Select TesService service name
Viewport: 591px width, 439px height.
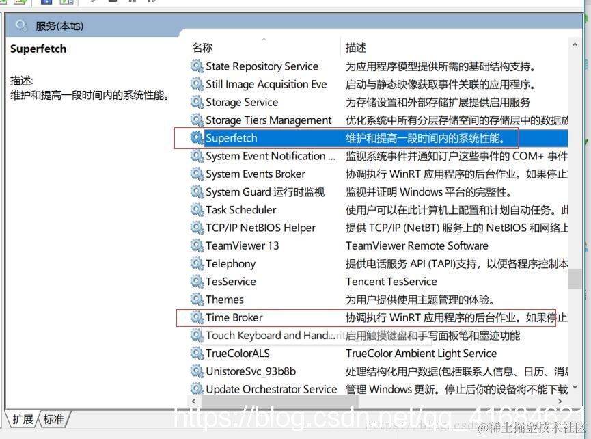tap(231, 282)
